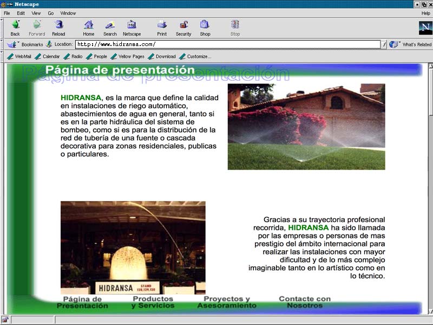Click the Location URL field
This screenshot has height=325, width=433.
pos(228,44)
